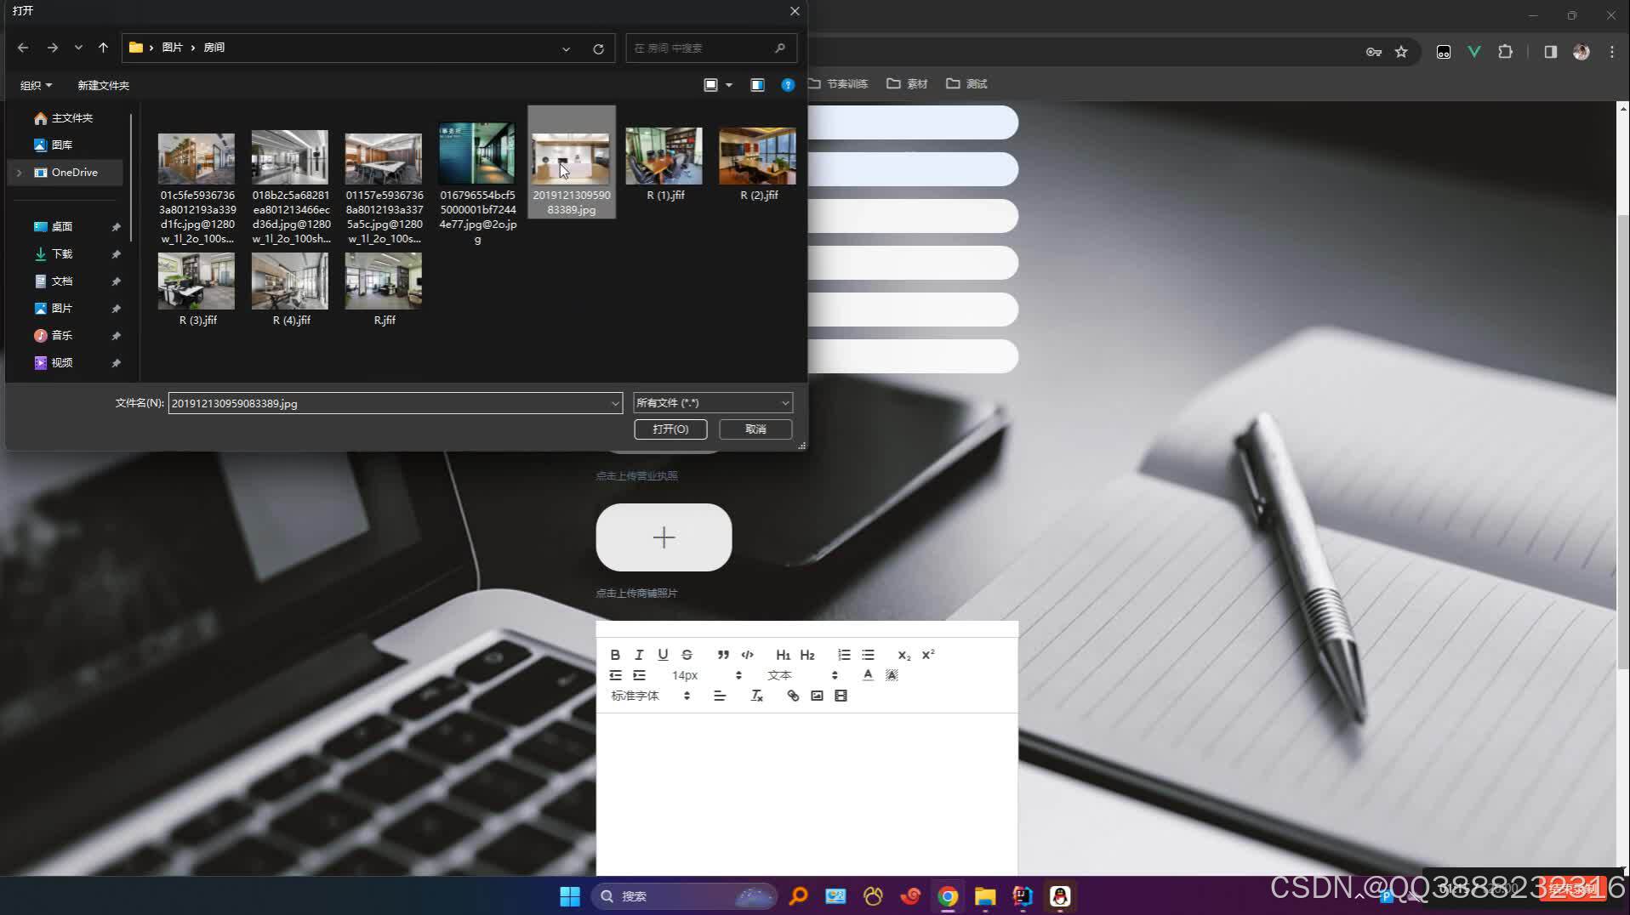The width and height of the screenshot is (1630, 915).
Task: Select the R (2).jfif thumbnail
Action: click(757, 156)
